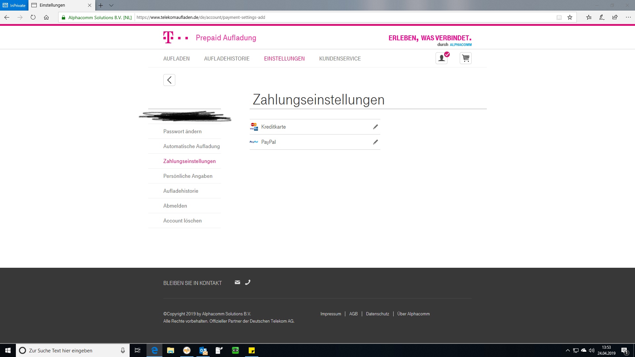Open the tab list dropdown chevron
The image size is (635, 357).
pyautogui.click(x=111, y=5)
